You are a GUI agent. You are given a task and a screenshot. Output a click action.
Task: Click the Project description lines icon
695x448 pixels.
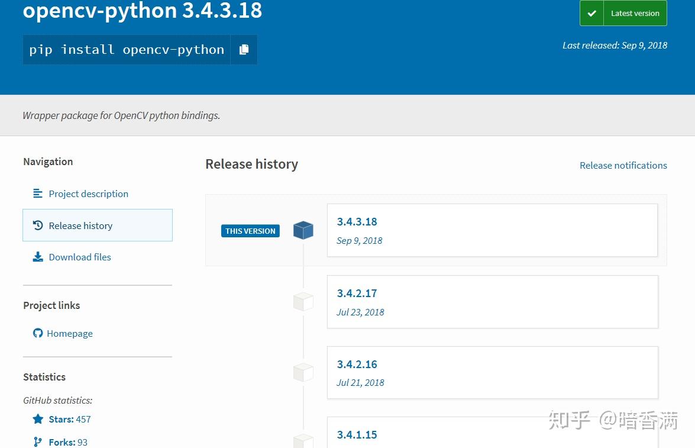click(38, 194)
